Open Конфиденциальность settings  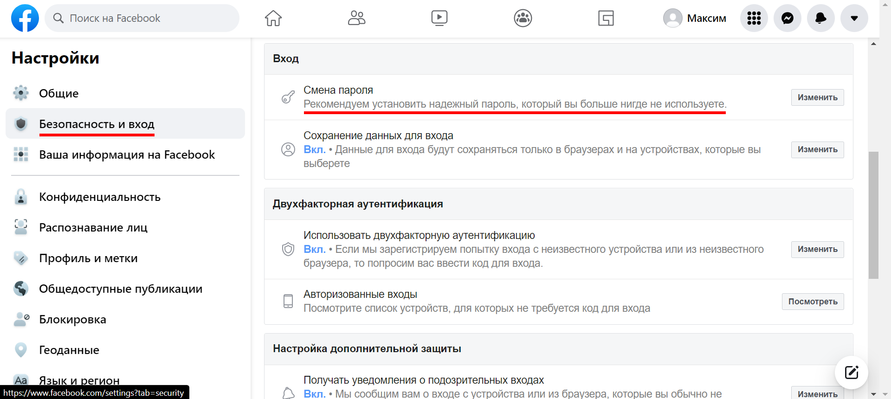point(125,197)
